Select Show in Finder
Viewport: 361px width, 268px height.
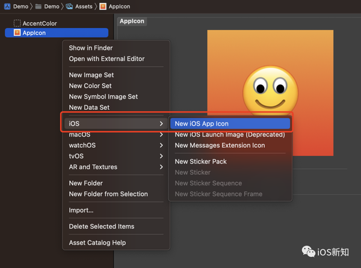coord(91,48)
